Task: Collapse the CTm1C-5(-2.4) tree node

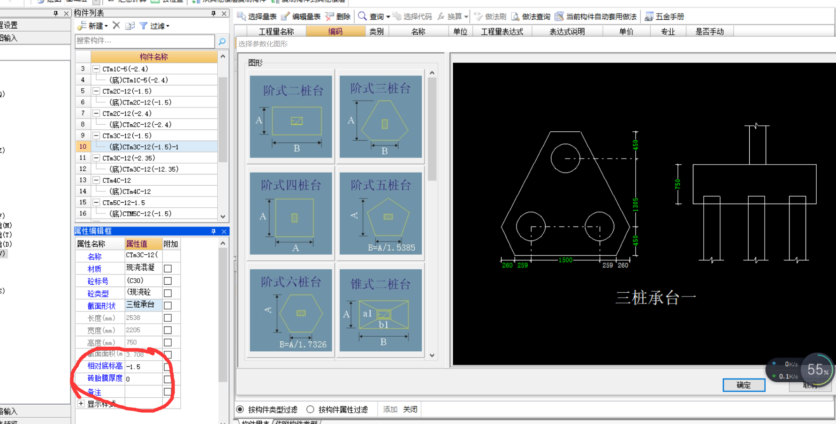Action: point(96,68)
